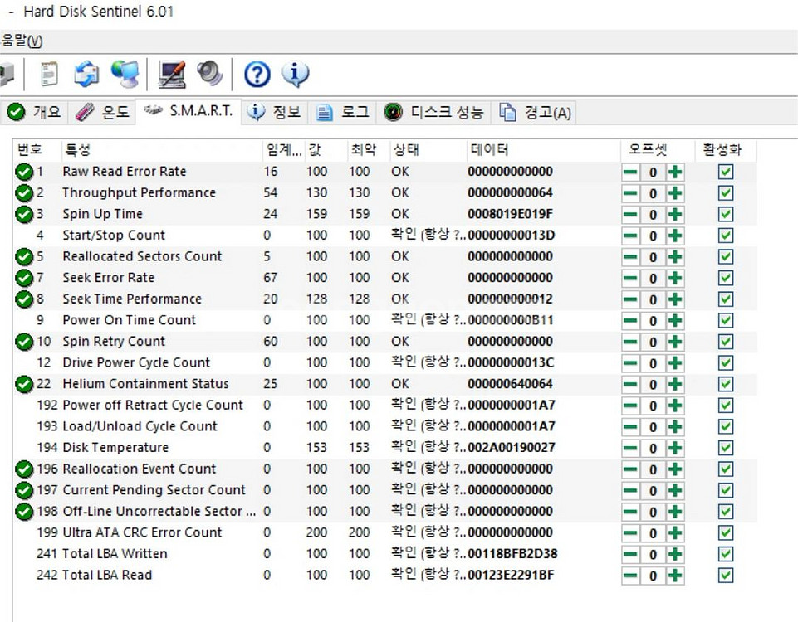
Task: Select the Ultra ATA CRC Error Count attribute name
Action: [142, 532]
